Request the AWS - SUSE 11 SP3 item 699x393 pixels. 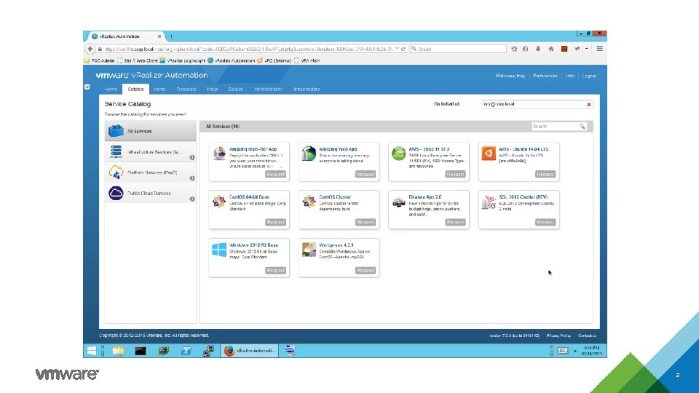point(456,174)
